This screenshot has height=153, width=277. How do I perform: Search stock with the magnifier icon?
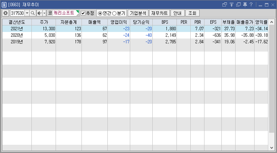coord(33,13)
